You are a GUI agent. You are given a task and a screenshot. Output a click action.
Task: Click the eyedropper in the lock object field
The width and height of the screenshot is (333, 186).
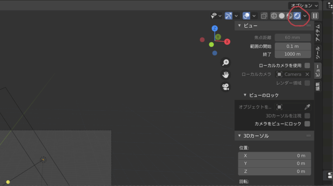click(307, 107)
